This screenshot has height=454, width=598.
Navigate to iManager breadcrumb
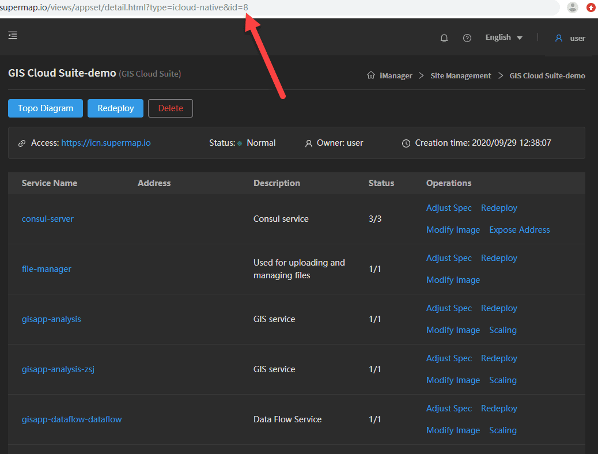pos(396,75)
